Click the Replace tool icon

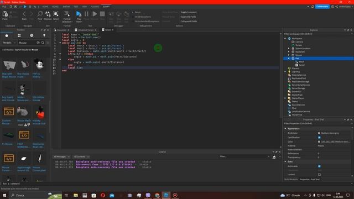click(48, 14)
